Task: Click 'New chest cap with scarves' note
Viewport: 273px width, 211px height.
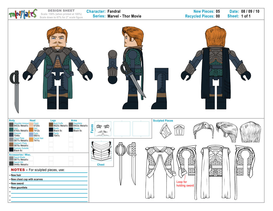Action: point(27,179)
